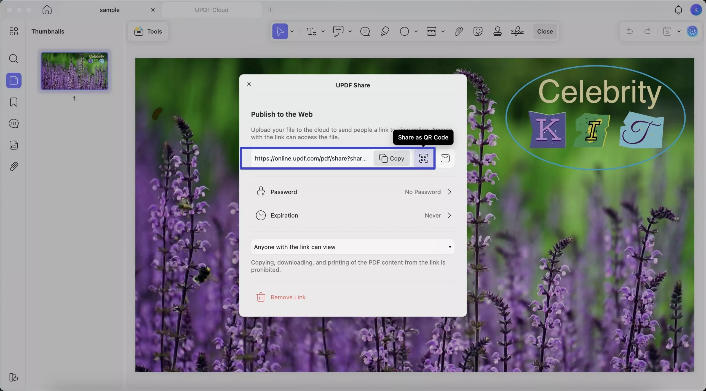Open the notifications bell

coord(678,10)
